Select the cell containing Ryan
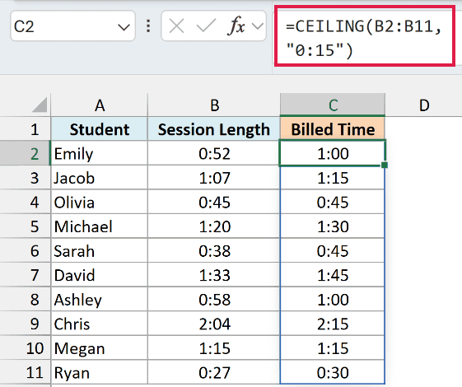This screenshot has width=462, height=387. (100, 372)
